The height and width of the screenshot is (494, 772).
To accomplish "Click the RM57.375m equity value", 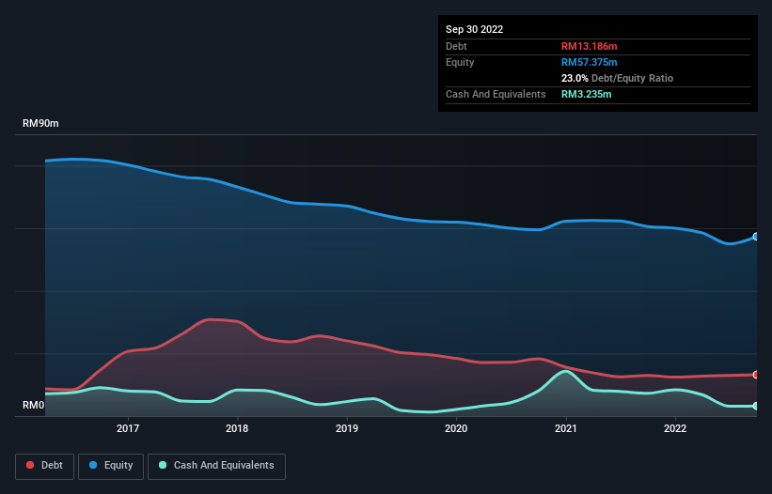I will [x=589, y=62].
